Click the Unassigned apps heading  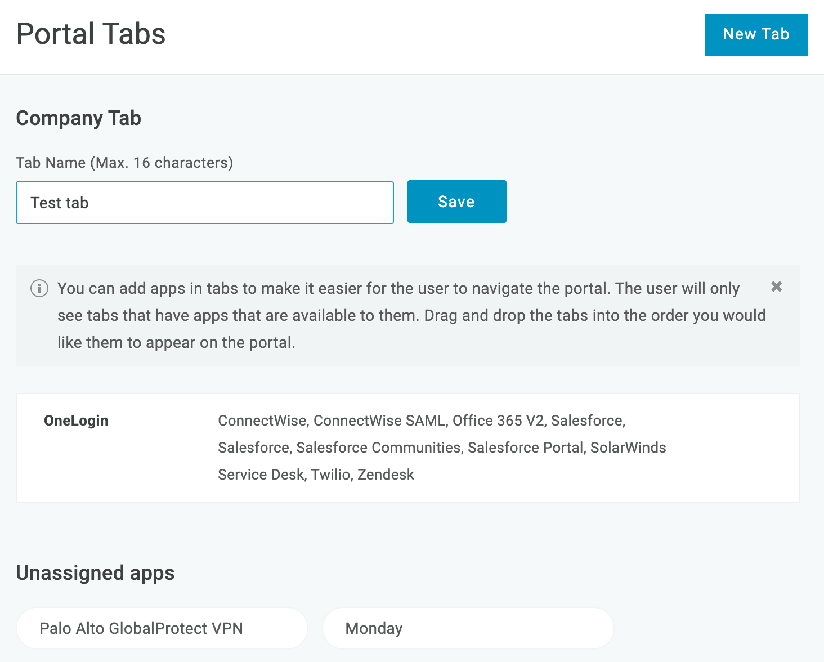pyautogui.click(x=95, y=573)
